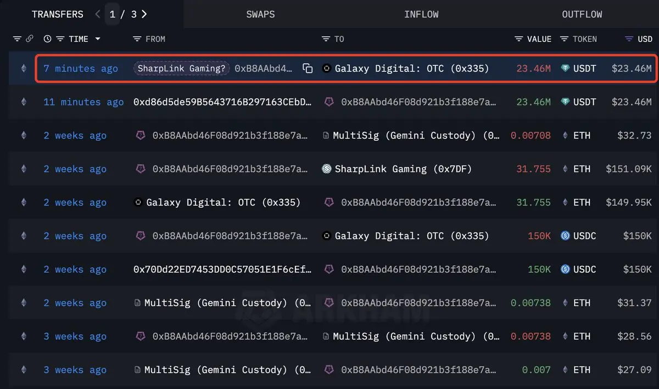Click the ETH token icon in the $27.09 row
This screenshot has width=659, height=389.
click(565, 370)
